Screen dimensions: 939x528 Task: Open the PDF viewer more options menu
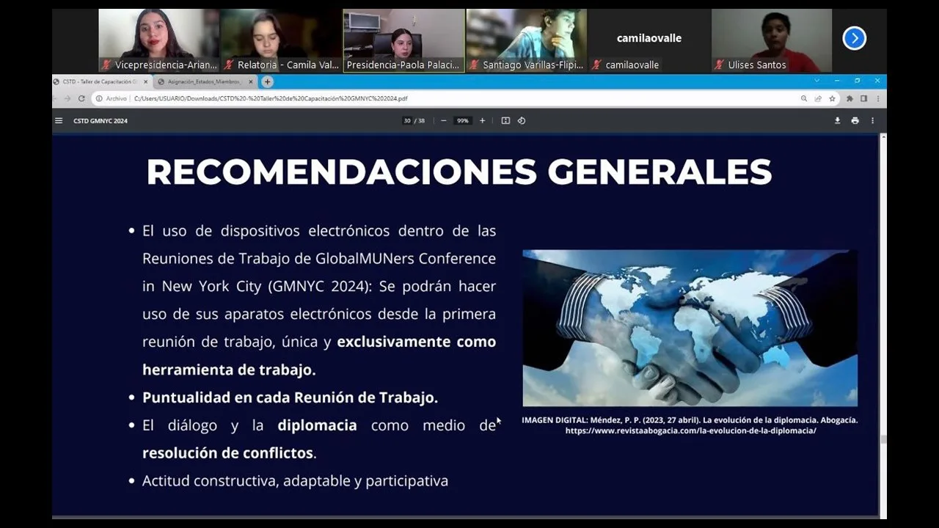(x=872, y=121)
